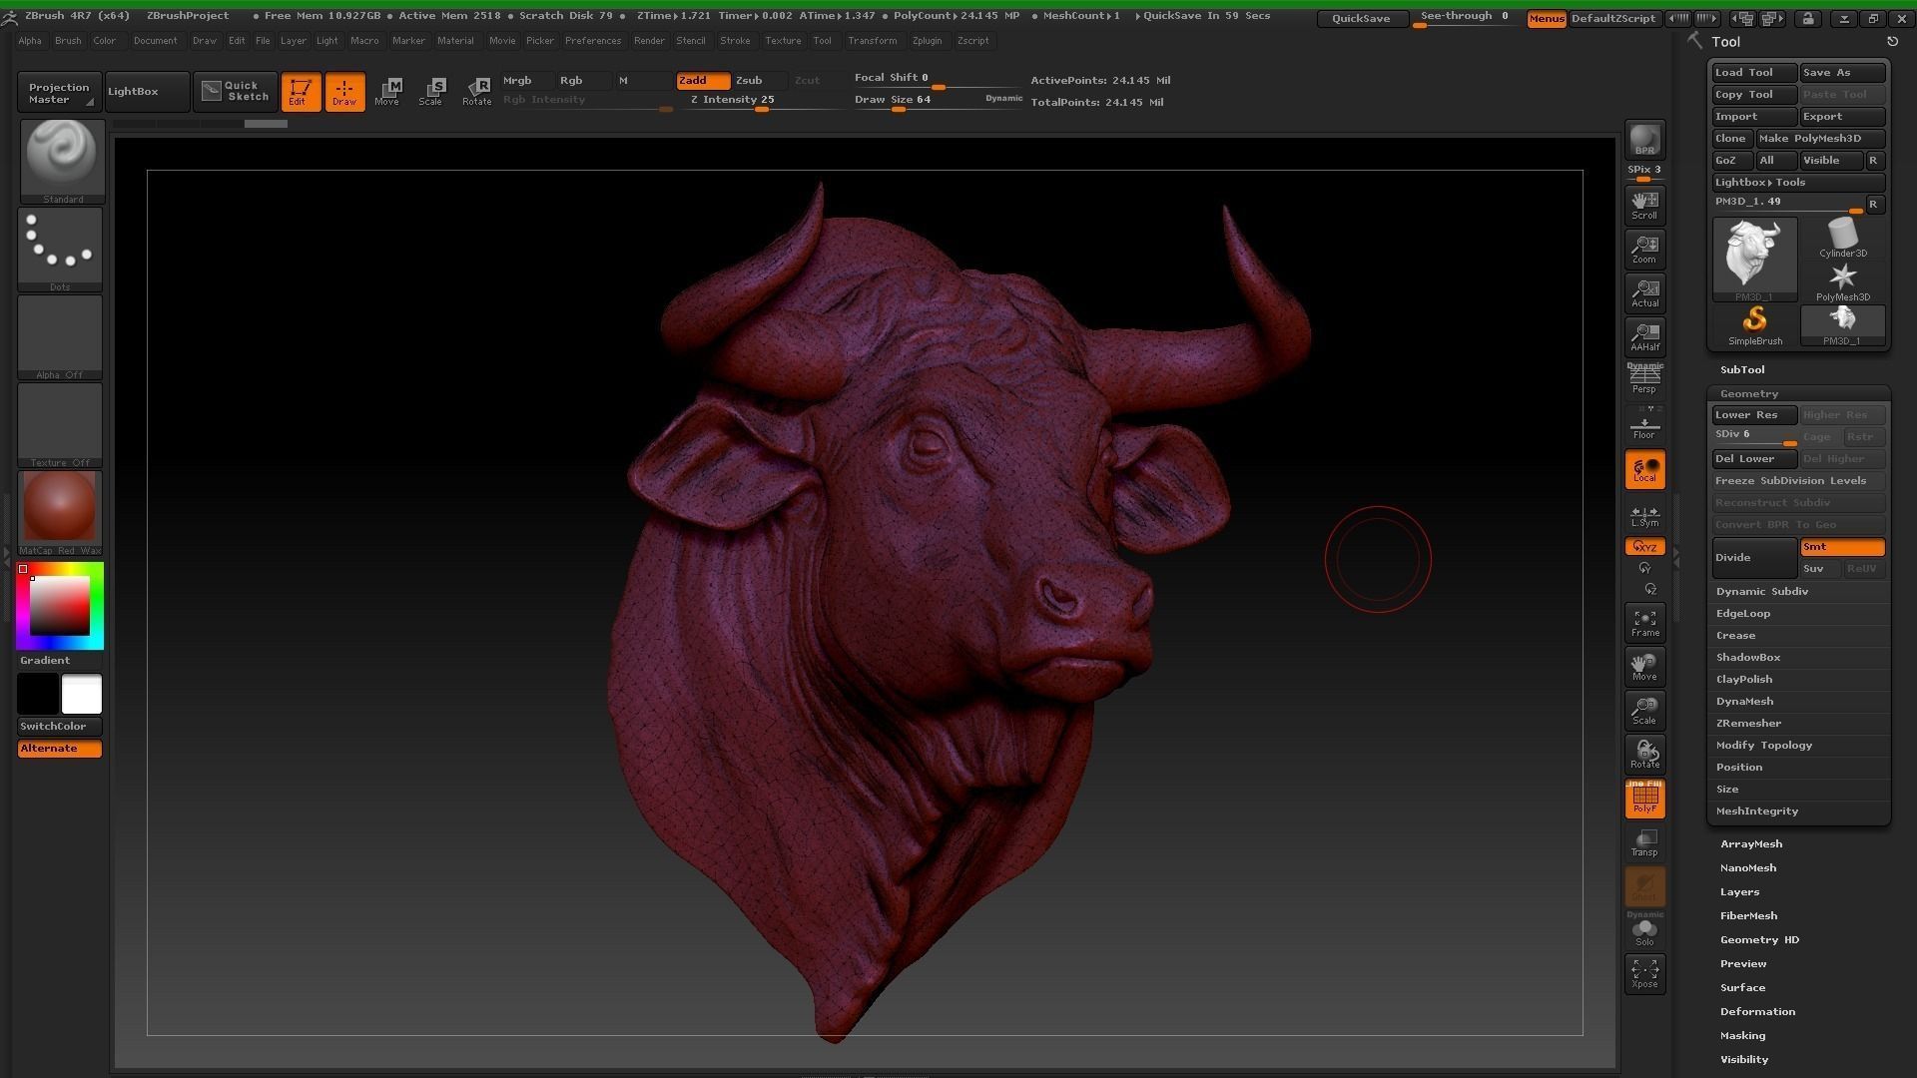
Task: Open the MatCap Red Wax material picker
Action: click(x=61, y=513)
